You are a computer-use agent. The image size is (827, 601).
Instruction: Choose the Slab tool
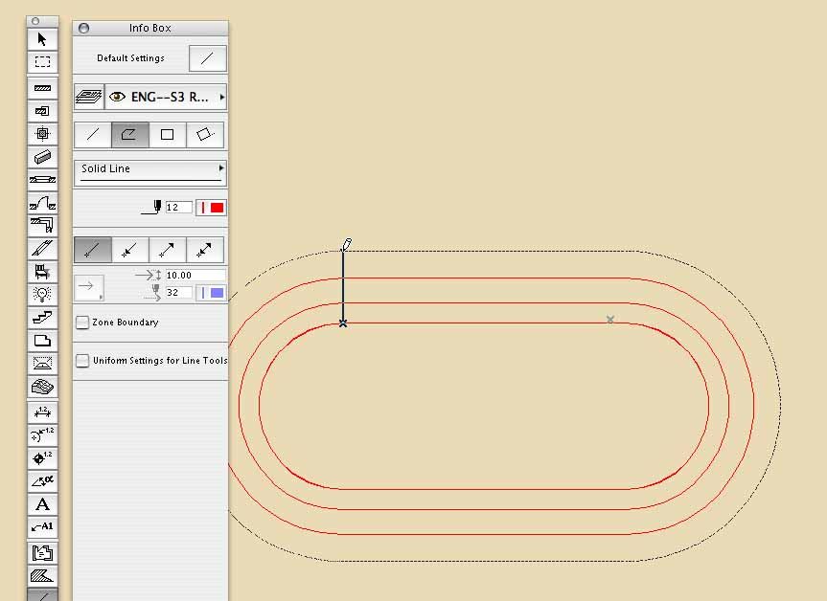tap(42, 341)
